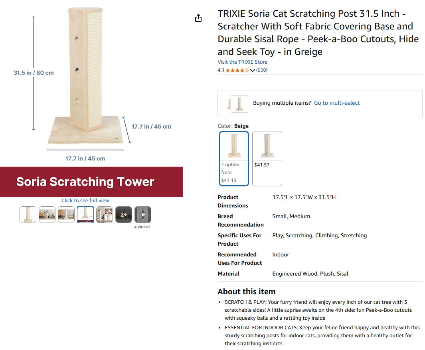425x350 pixels.
Task: Select the first product image thumbnail
Action: [x=28, y=215]
